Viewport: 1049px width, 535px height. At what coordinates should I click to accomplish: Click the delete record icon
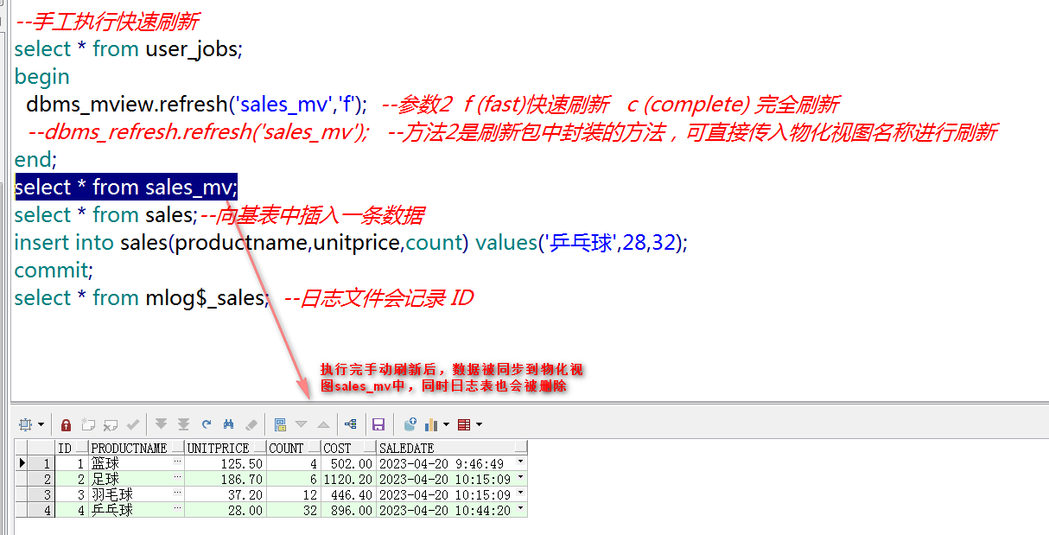click(x=111, y=424)
